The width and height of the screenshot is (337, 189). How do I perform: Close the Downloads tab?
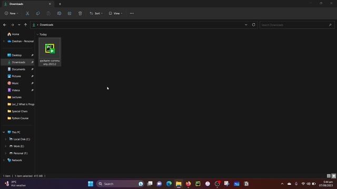pos(50,4)
